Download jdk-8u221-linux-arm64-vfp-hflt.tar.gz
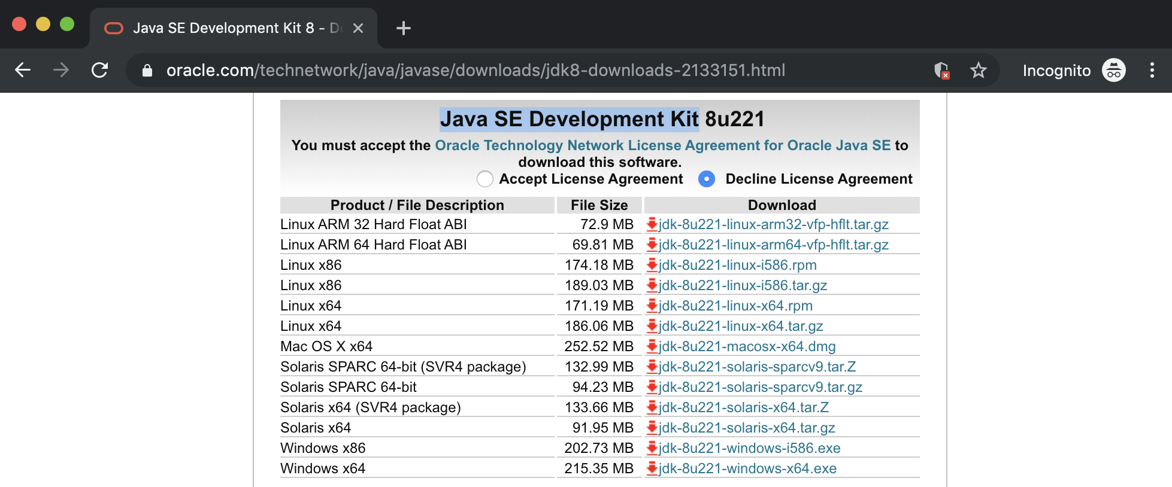Viewport: 1172px width, 487px height. point(773,245)
